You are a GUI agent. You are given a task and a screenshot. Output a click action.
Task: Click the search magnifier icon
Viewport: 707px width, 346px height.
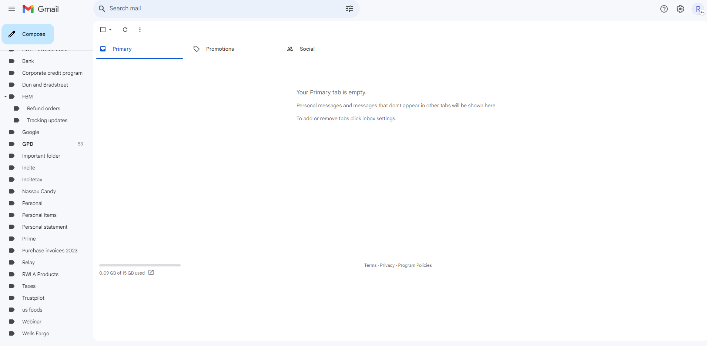click(102, 9)
